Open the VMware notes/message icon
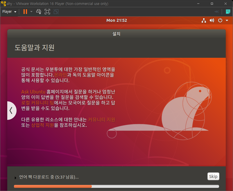Viewport: 233px width, 191px height. click(228, 12)
